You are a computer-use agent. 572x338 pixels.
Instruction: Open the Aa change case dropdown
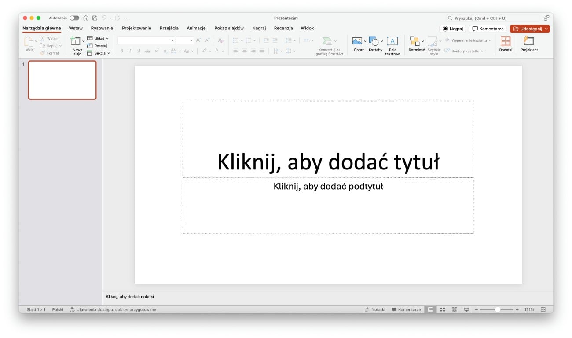tap(188, 51)
